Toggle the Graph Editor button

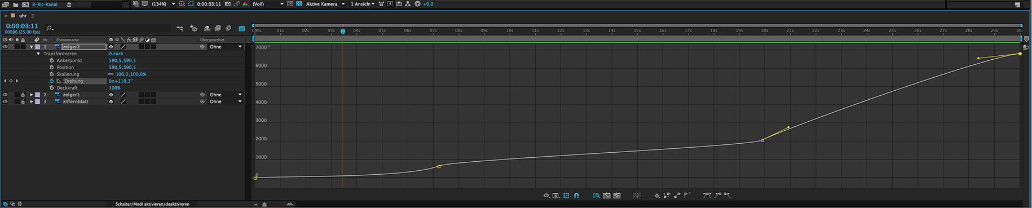pyautogui.click(x=242, y=28)
